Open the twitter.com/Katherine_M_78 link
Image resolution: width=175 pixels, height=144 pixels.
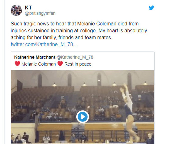[x=44, y=44]
